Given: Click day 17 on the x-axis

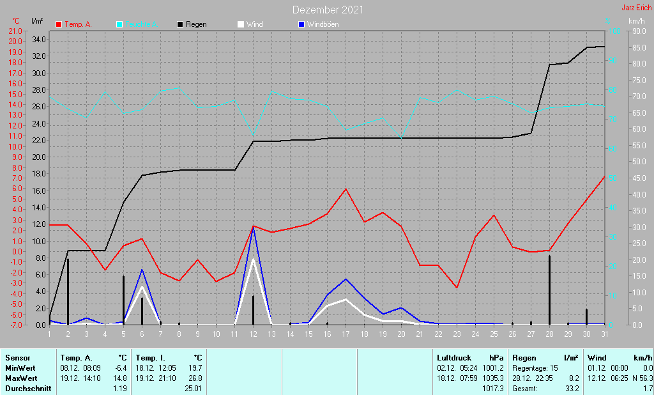Looking at the screenshot, I should click(346, 334).
